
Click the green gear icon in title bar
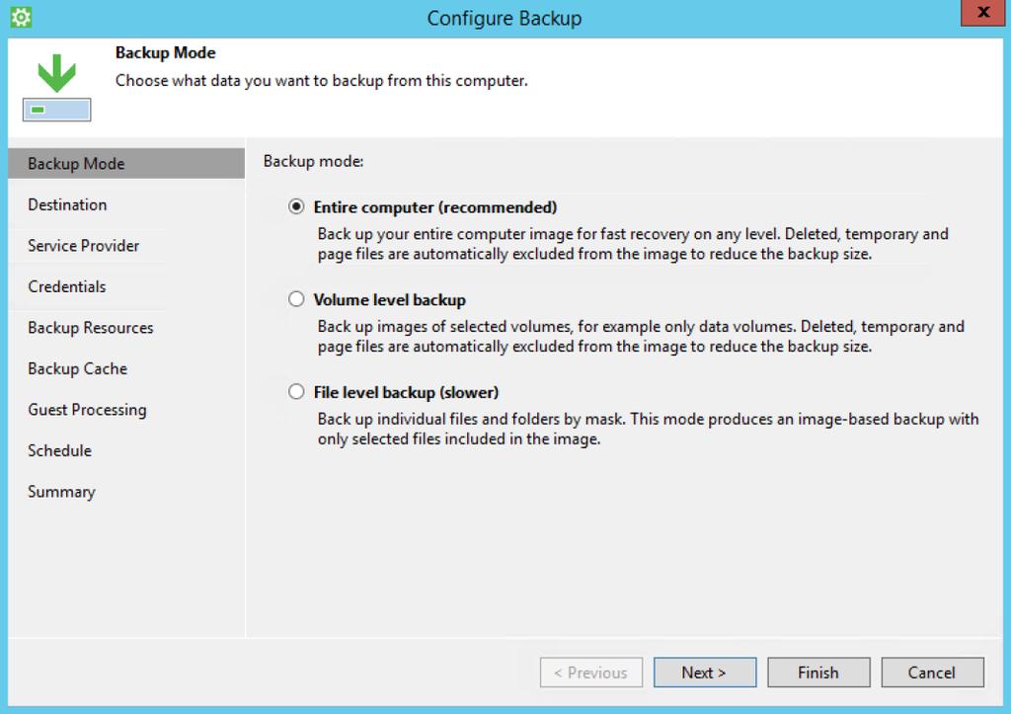pos(21,18)
